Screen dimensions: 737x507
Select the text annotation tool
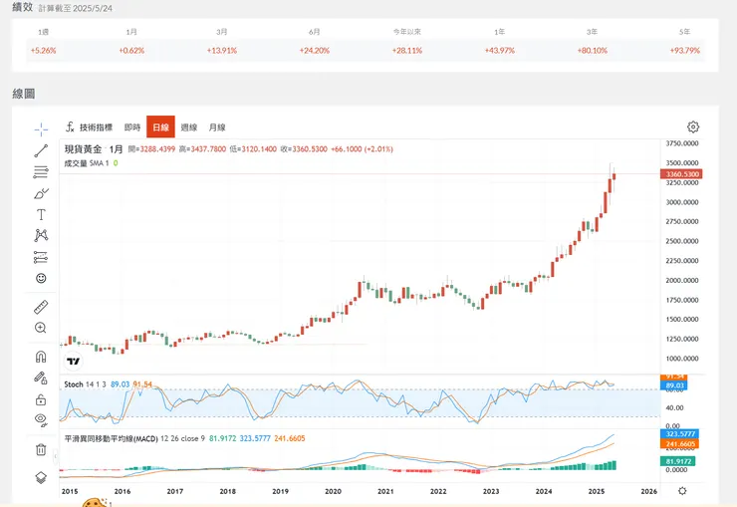pos(41,214)
